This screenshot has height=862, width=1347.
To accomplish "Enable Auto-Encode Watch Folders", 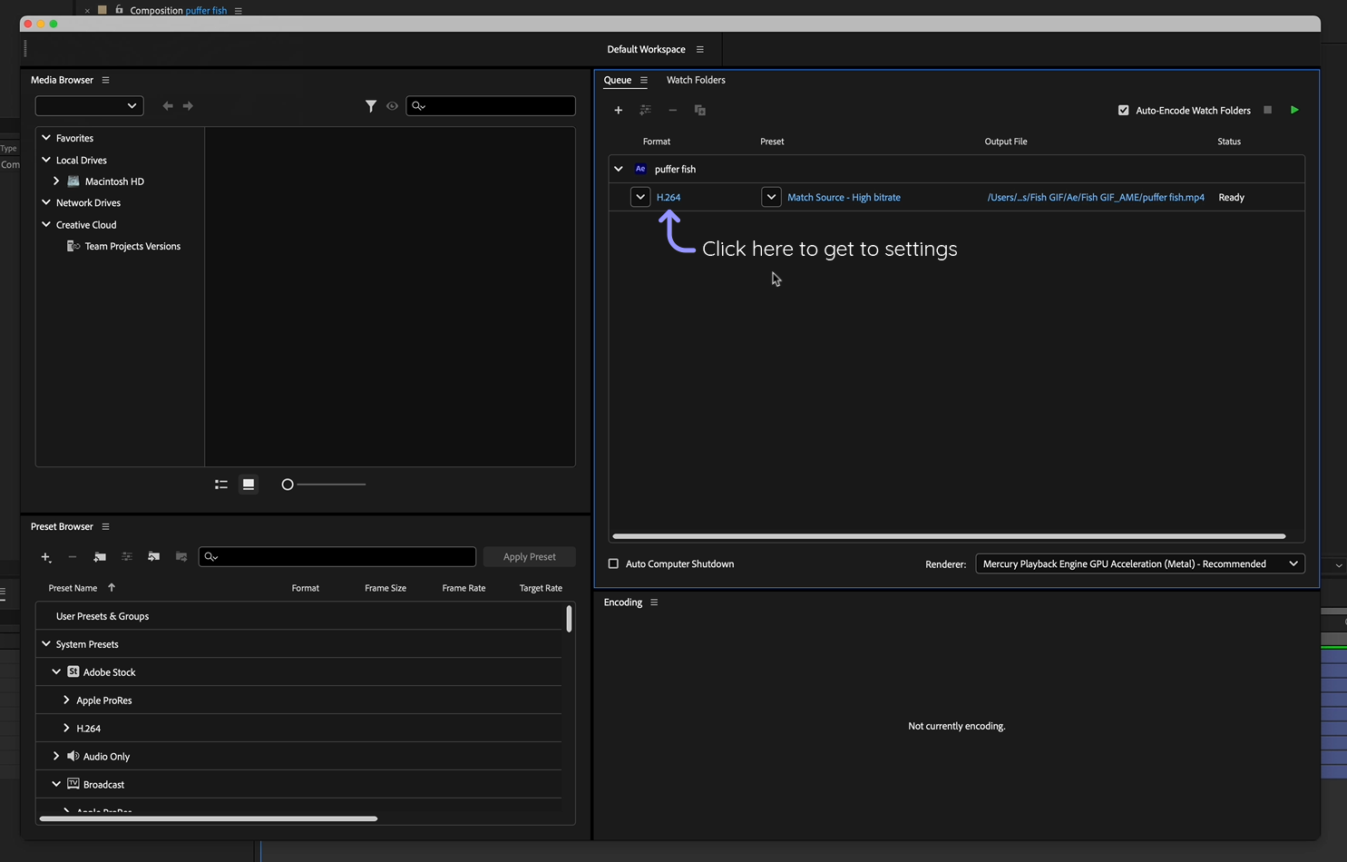I will pos(1123,110).
